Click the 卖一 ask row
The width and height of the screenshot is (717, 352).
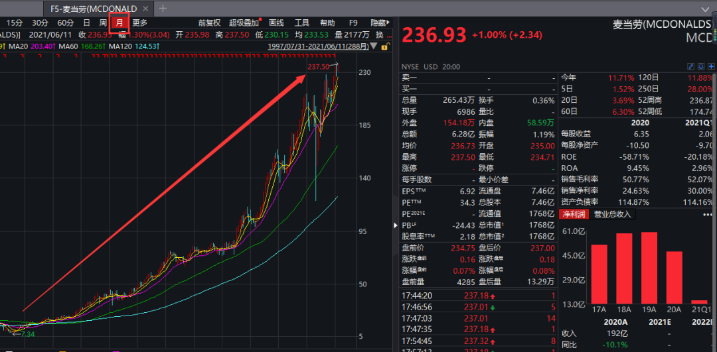click(x=479, y=78)
